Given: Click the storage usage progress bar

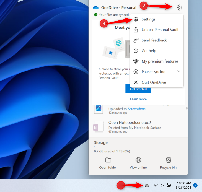Looking at the screenshot, I should click(x=138, y=147).
